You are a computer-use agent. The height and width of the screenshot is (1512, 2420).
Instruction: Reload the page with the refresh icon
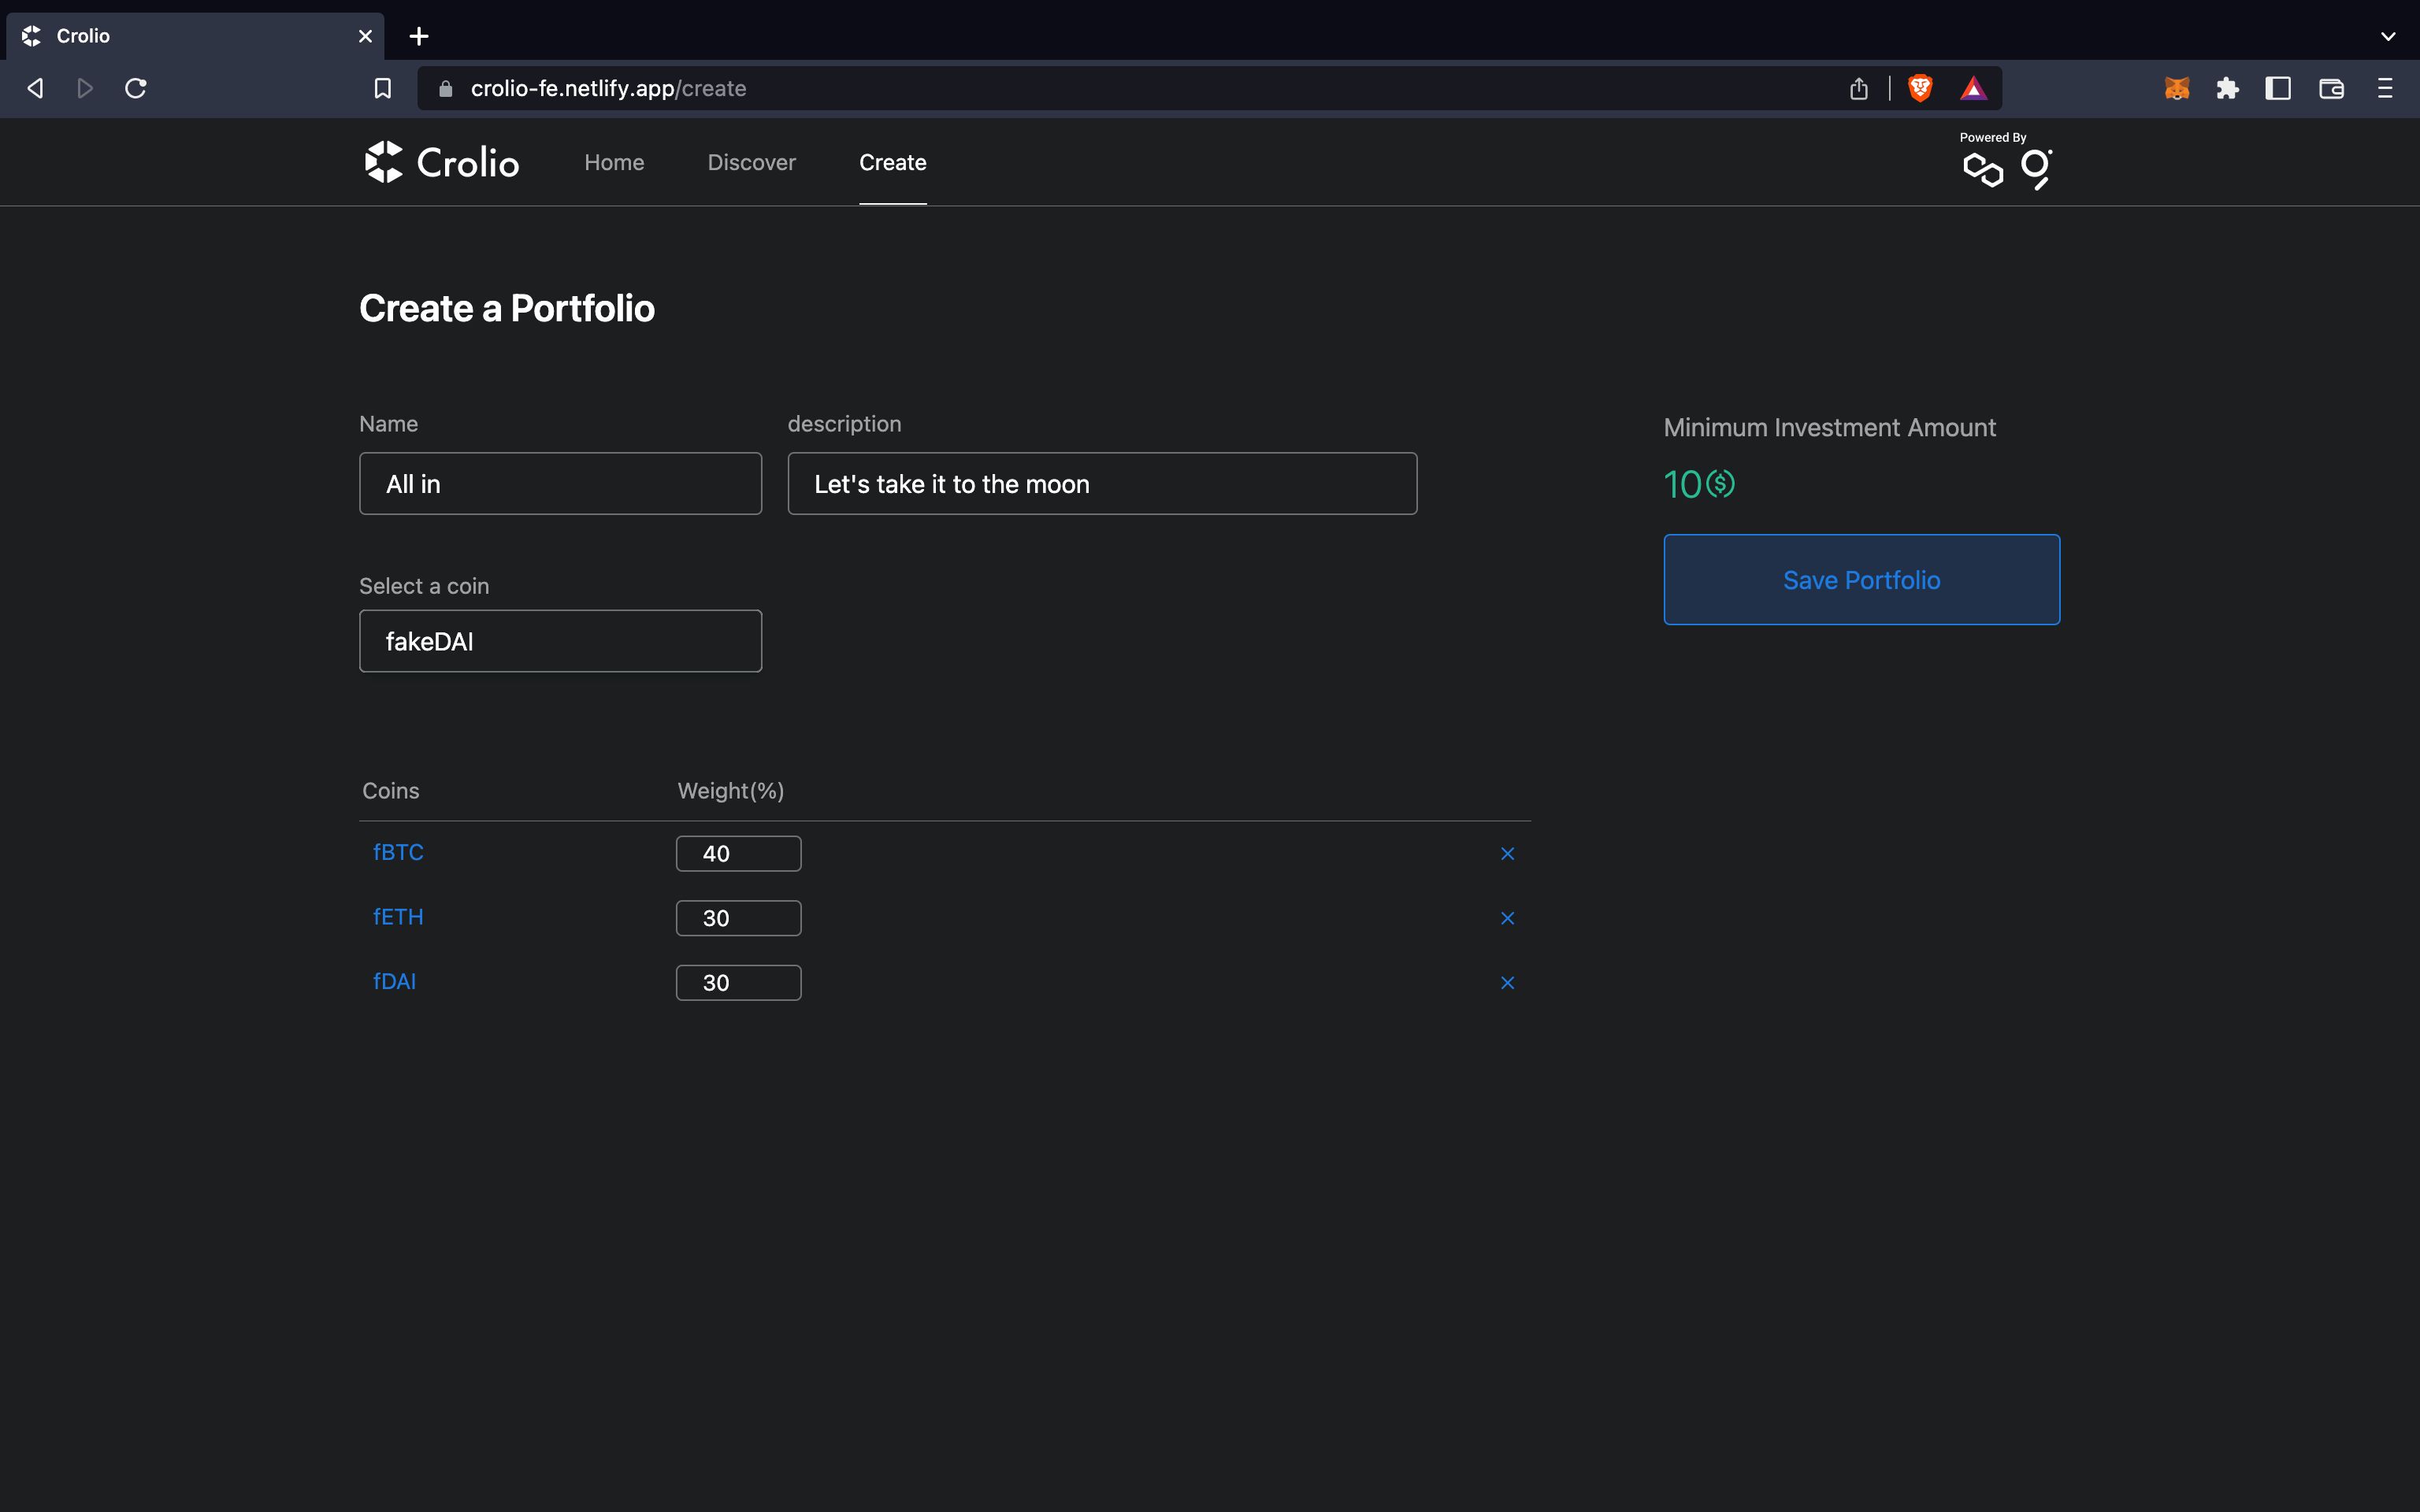136,88
